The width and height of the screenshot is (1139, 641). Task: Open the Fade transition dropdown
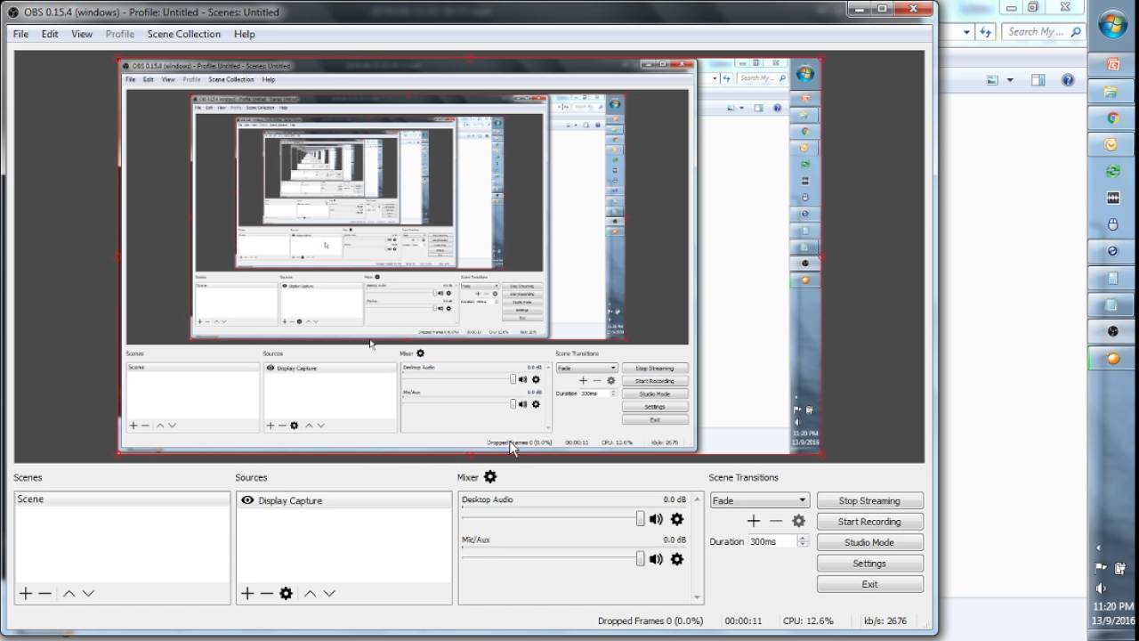[760, 500]
